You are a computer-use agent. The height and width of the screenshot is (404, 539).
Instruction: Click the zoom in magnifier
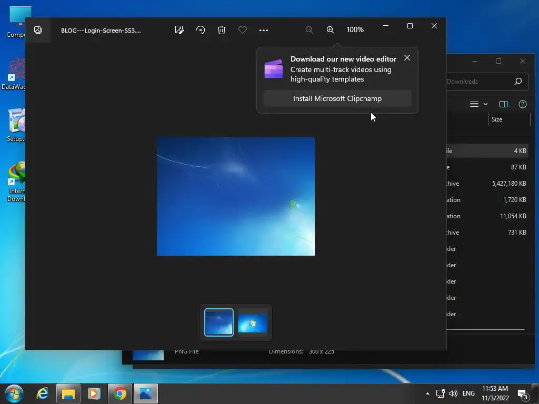coord(331,30)
